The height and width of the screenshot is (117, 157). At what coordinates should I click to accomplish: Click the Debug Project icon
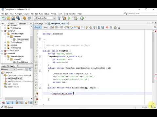pyautogui.click(x=76, y=18)
